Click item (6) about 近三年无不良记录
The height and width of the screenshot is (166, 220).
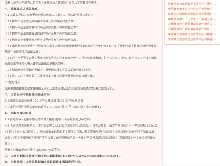point(81,61)
